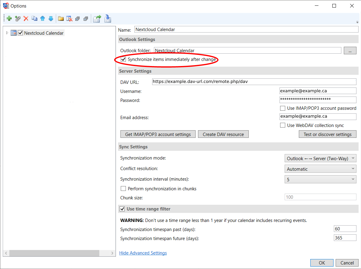Enable Perform synchronization in chunks
Viewport: 361px width, 269px height.
(x=123, y=189)
